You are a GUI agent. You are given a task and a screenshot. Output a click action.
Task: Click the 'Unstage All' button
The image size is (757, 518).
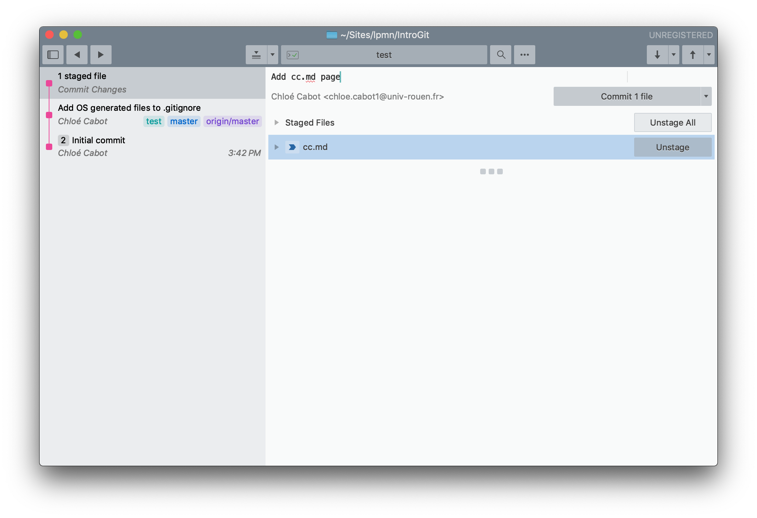click(x=673, y=123)
